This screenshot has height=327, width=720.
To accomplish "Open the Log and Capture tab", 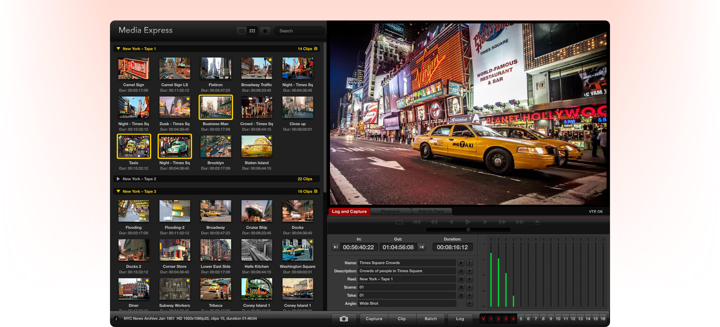I will pos(349,211).
